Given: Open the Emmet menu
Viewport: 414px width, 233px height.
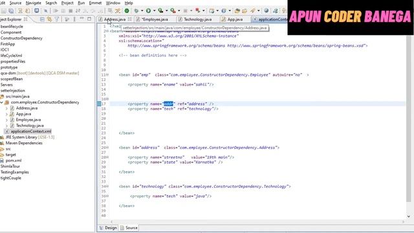Looking at the screenshot, I should click(95, 3).
